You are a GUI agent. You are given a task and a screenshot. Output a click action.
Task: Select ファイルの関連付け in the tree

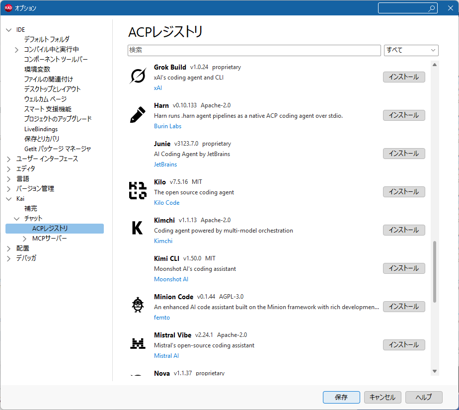49,80
